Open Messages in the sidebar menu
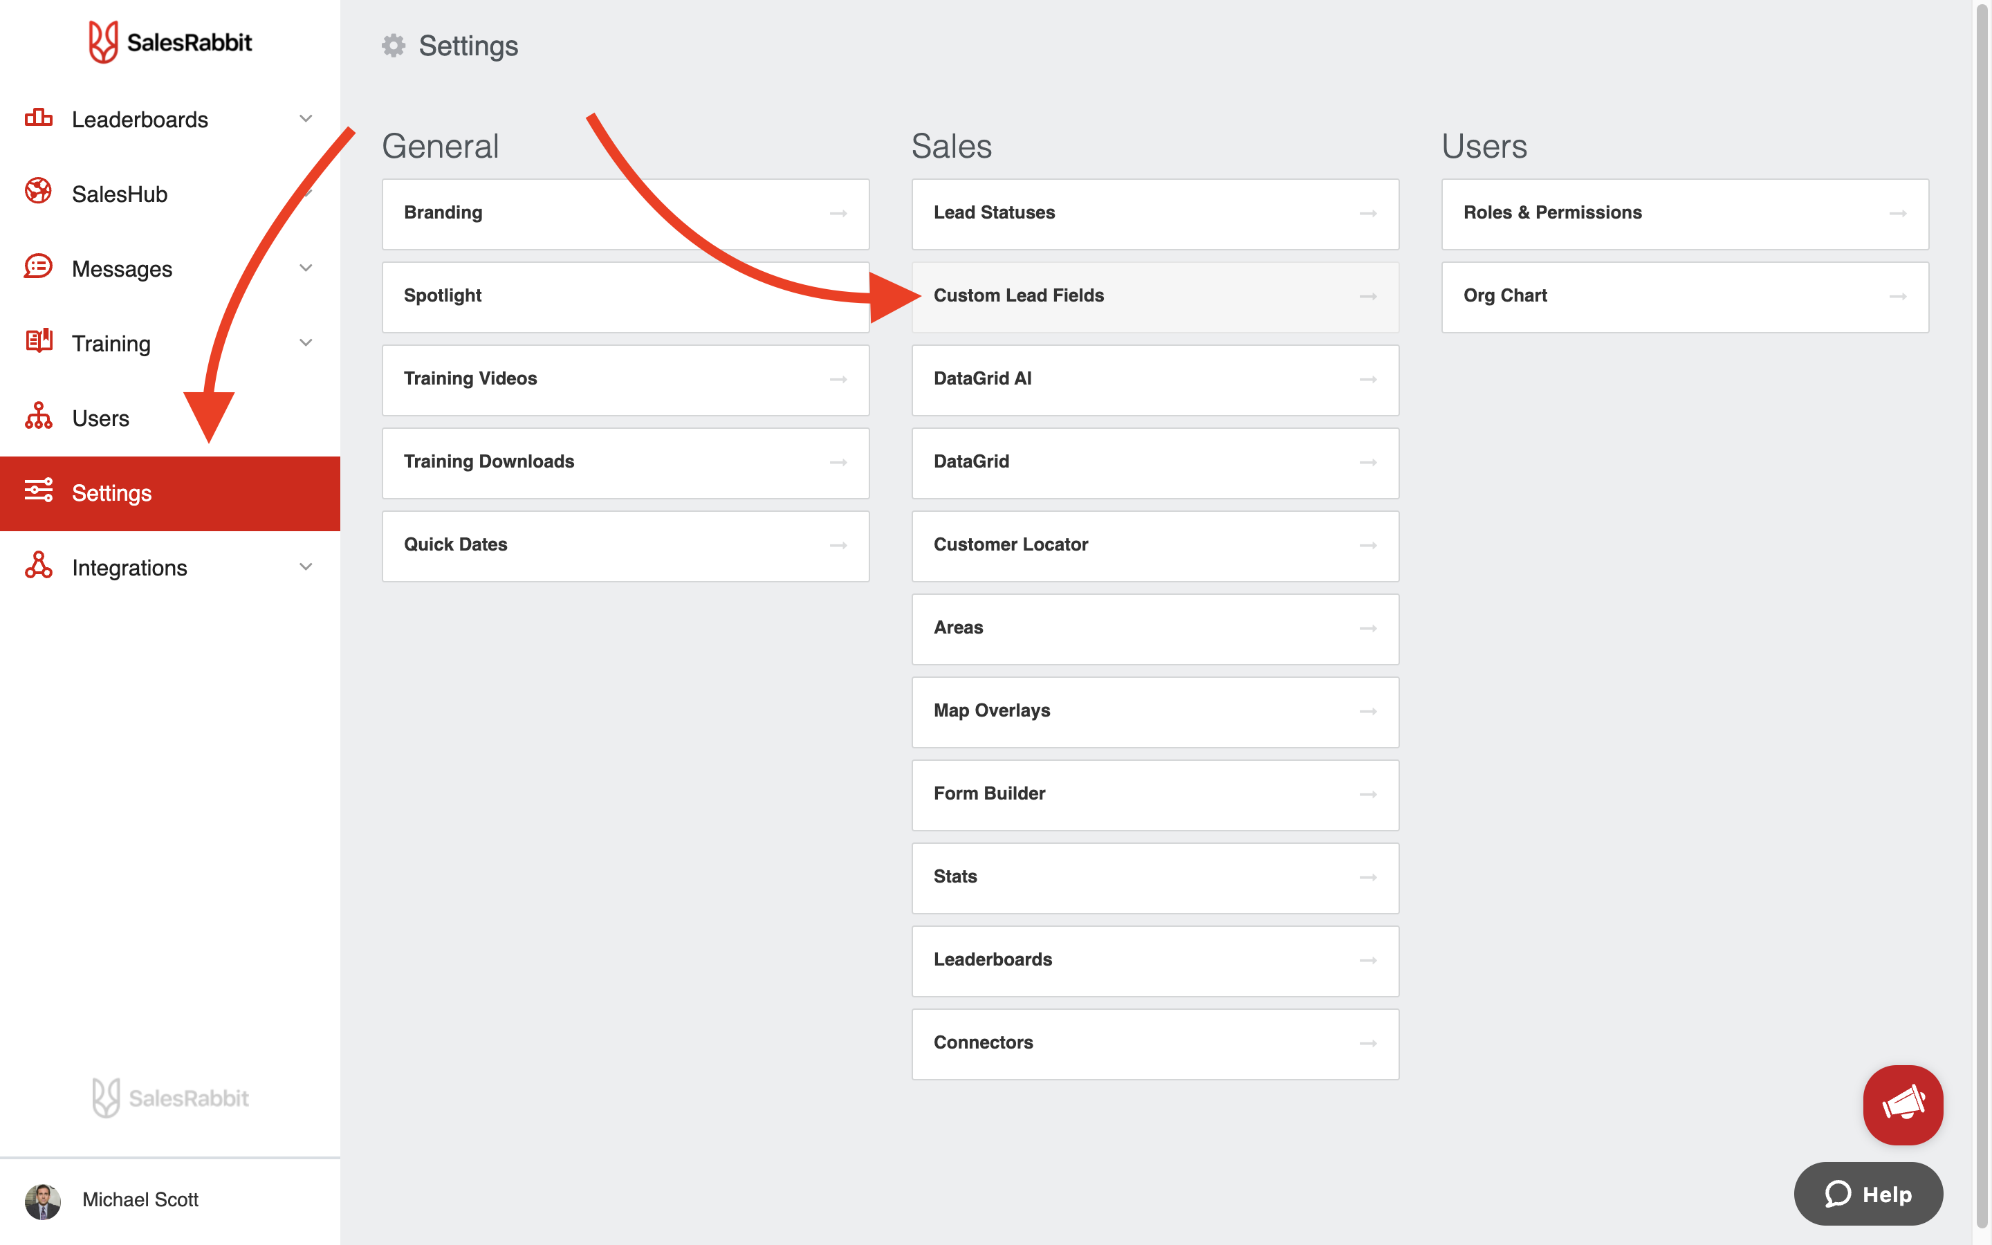 [x=169, y=269]
